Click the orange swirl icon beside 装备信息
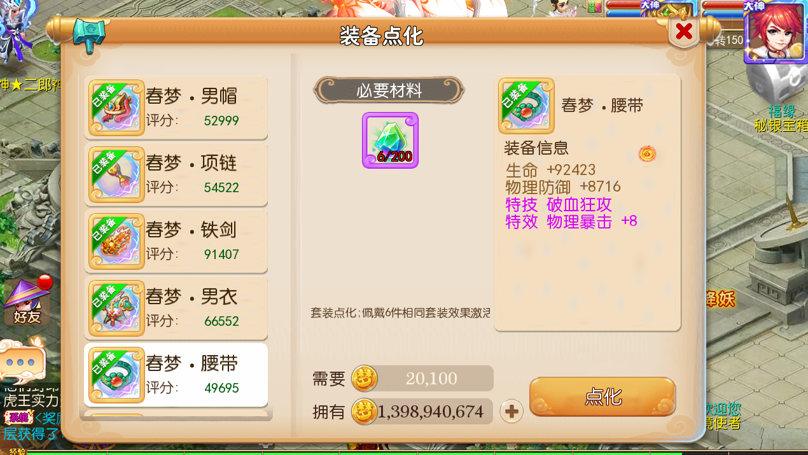The height and width of the screenshot is (455, 808). click(647, 153)
